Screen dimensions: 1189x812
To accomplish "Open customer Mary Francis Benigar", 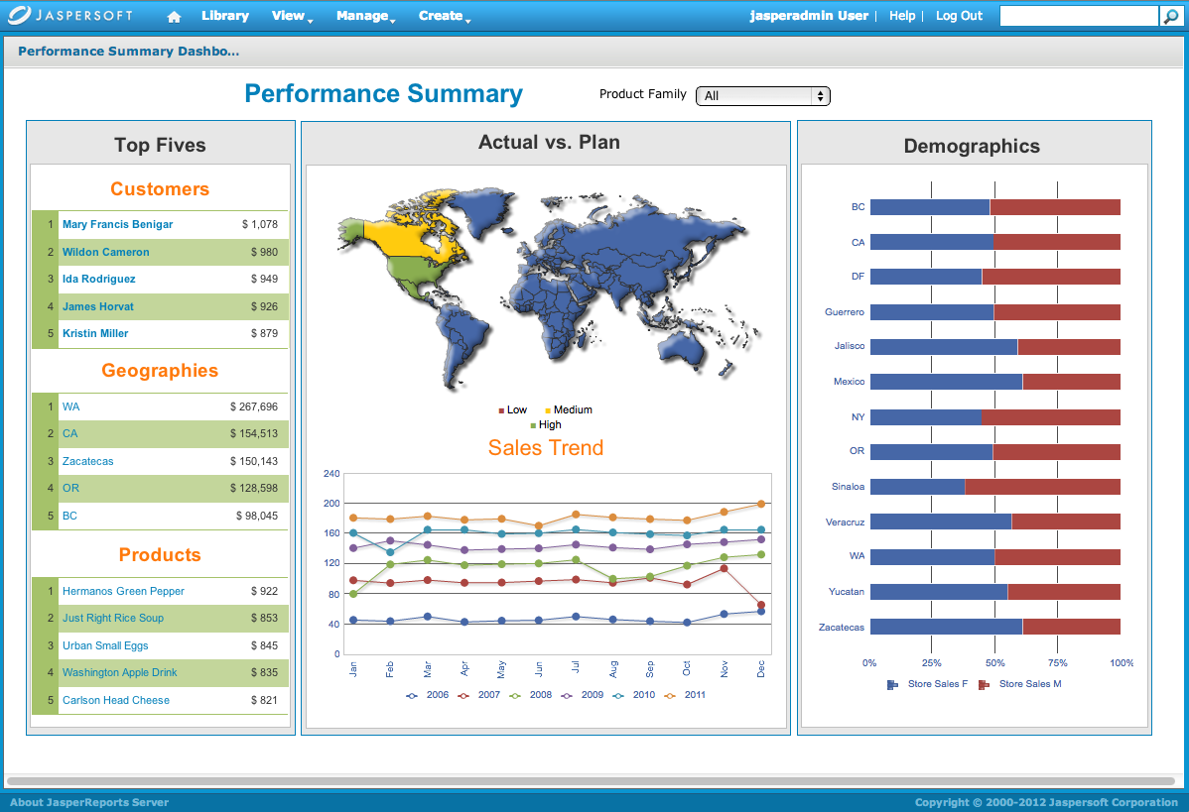I will click(x=117, y=224).
